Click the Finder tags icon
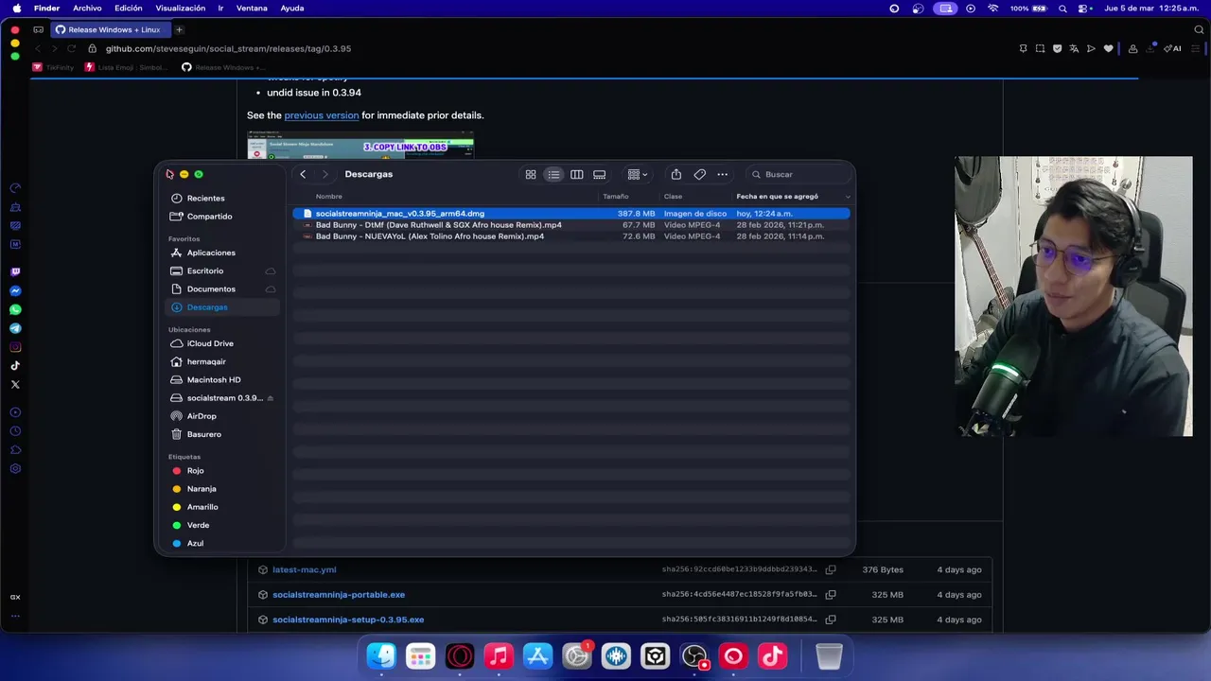 [x=700, y=174]
